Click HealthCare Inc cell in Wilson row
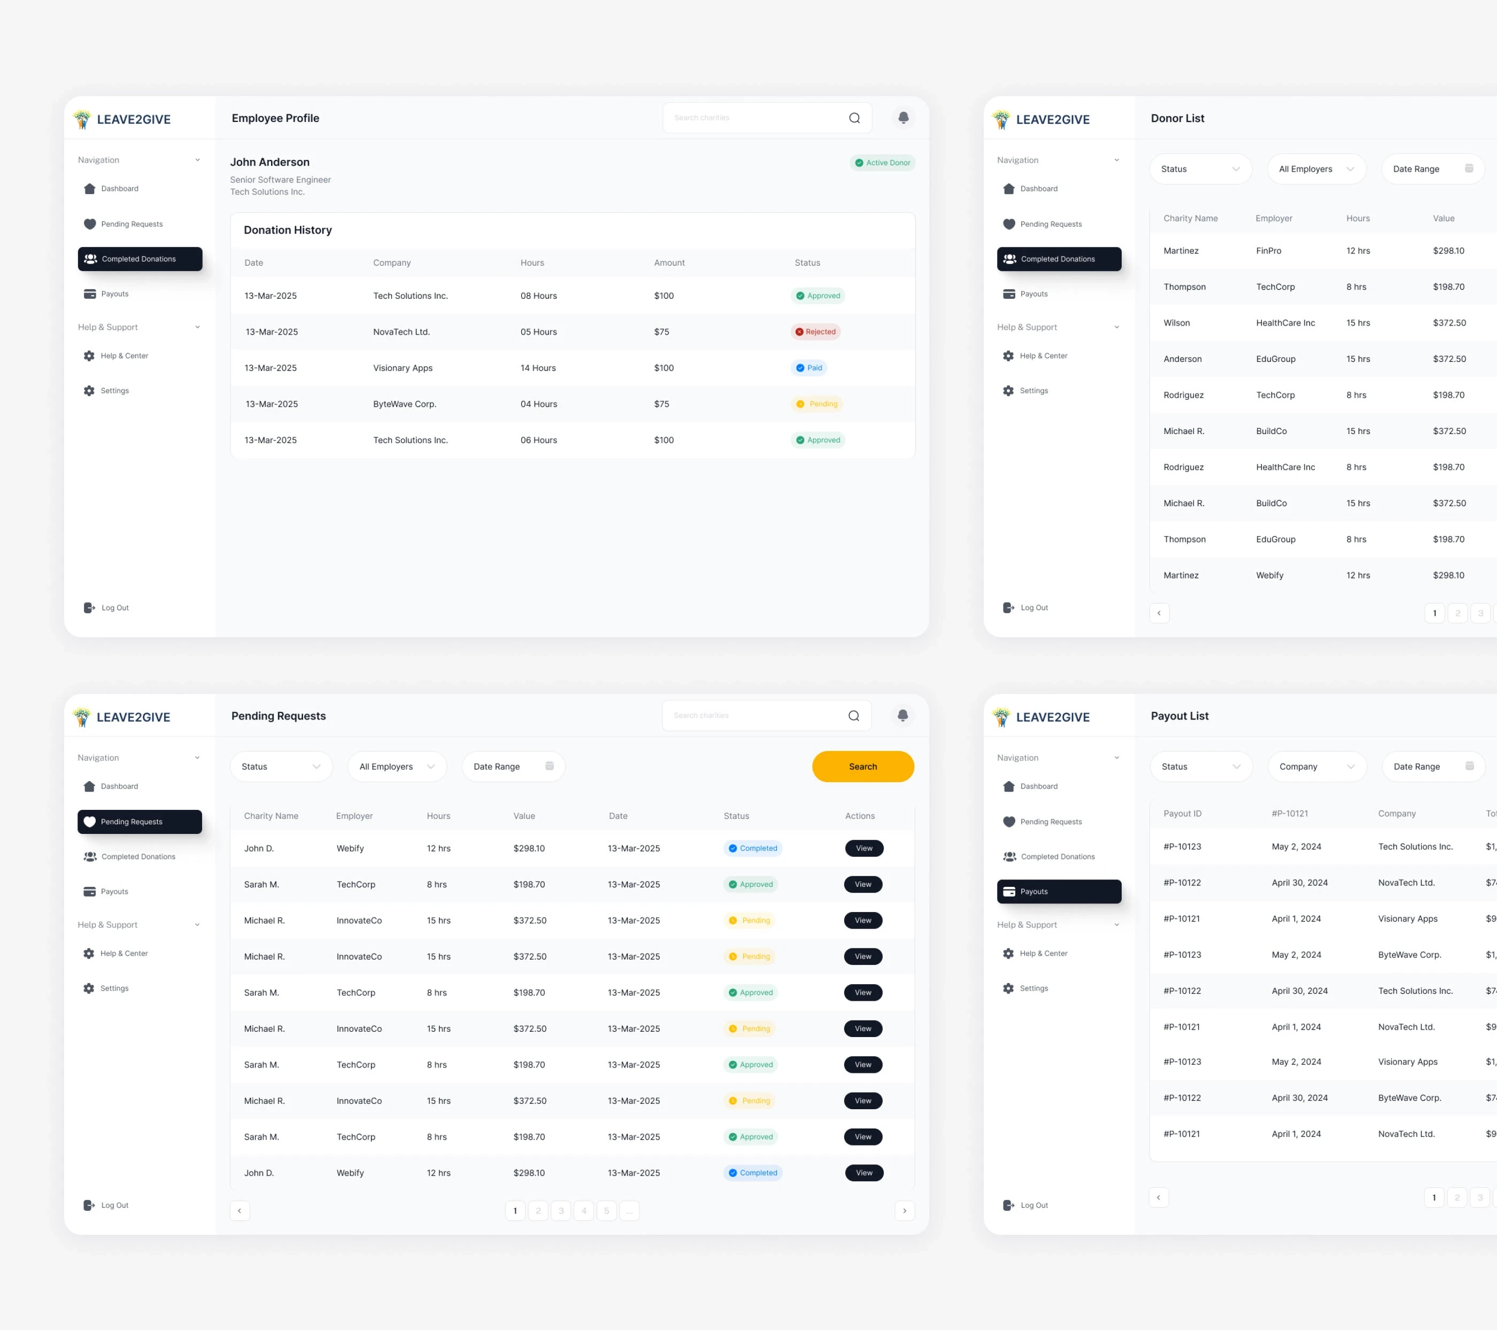The width and height of the screenshot is (1497, 1330). point(1285,323)
